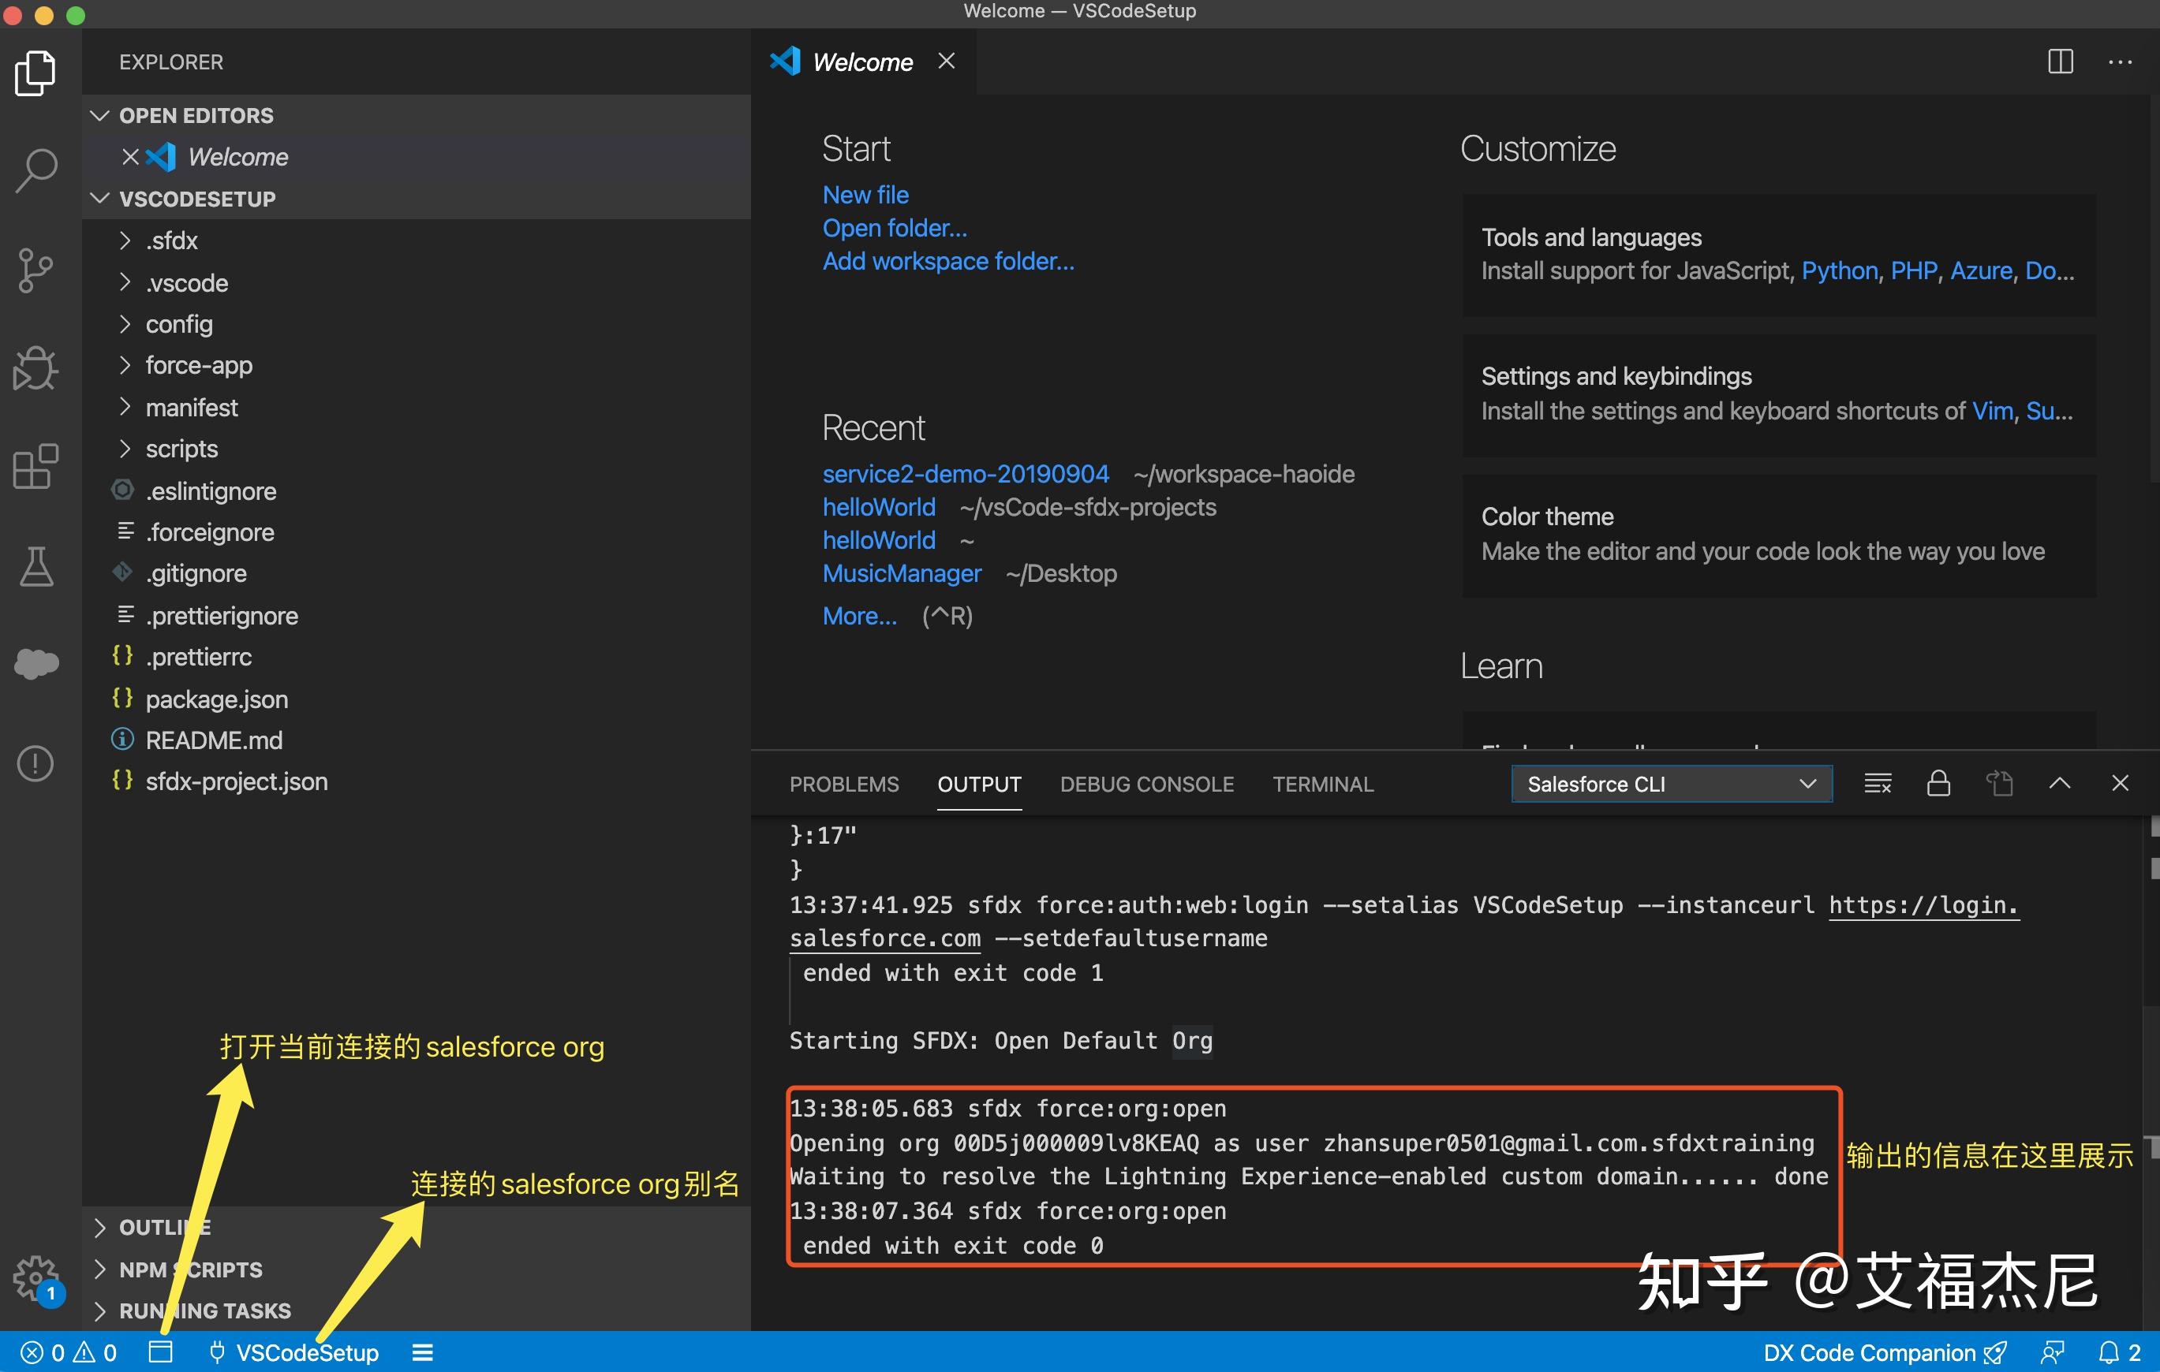Close the bottom panel
The height and width of the screenshot is (1372, 2160).
(x=2120, y=784)
